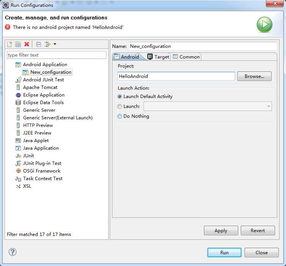
Task: Select J2EE Preview entry
Action: click(x=37, y=133)
